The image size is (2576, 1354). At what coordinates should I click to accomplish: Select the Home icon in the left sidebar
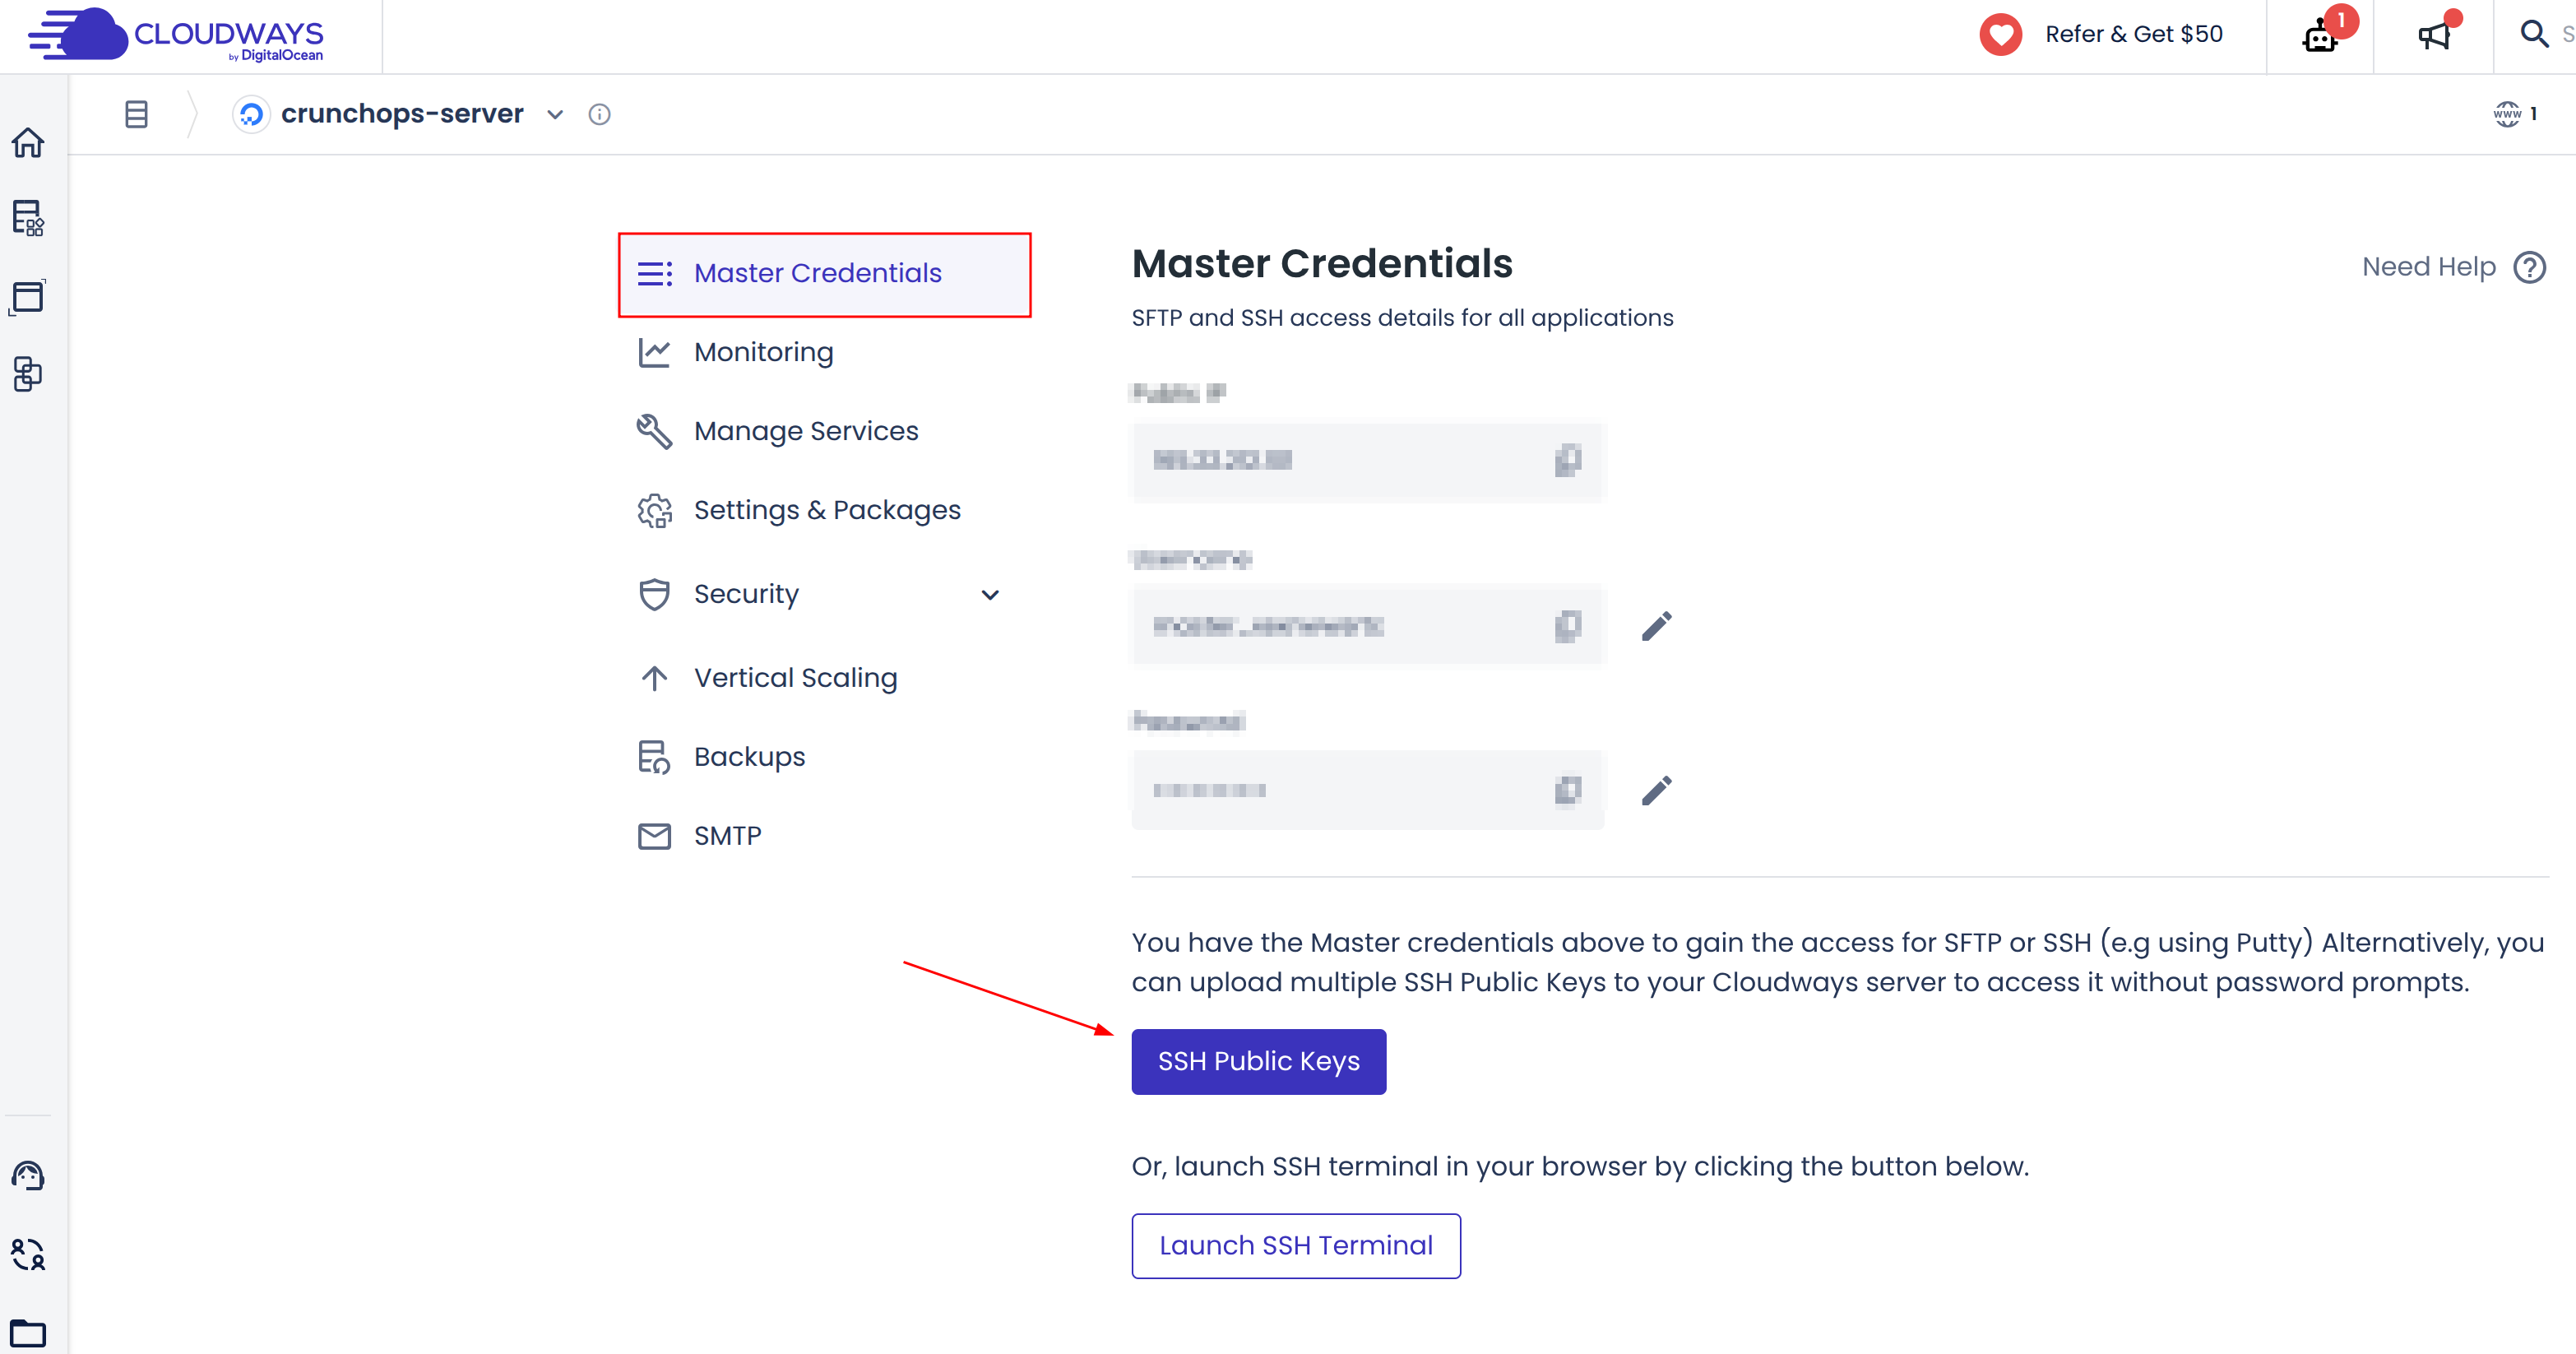(x=29, y=144)
